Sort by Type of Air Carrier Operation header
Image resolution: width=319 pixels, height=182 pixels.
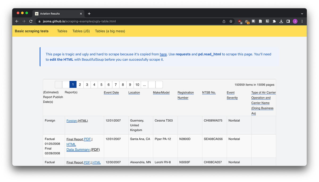[263, 103]
